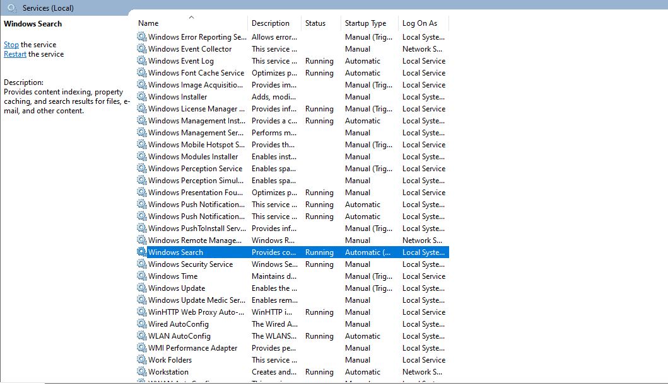Select the WLAN AutoConfig service name
Image resolution: width=668 pixels, height=384 pixels.
click(179, 336)
